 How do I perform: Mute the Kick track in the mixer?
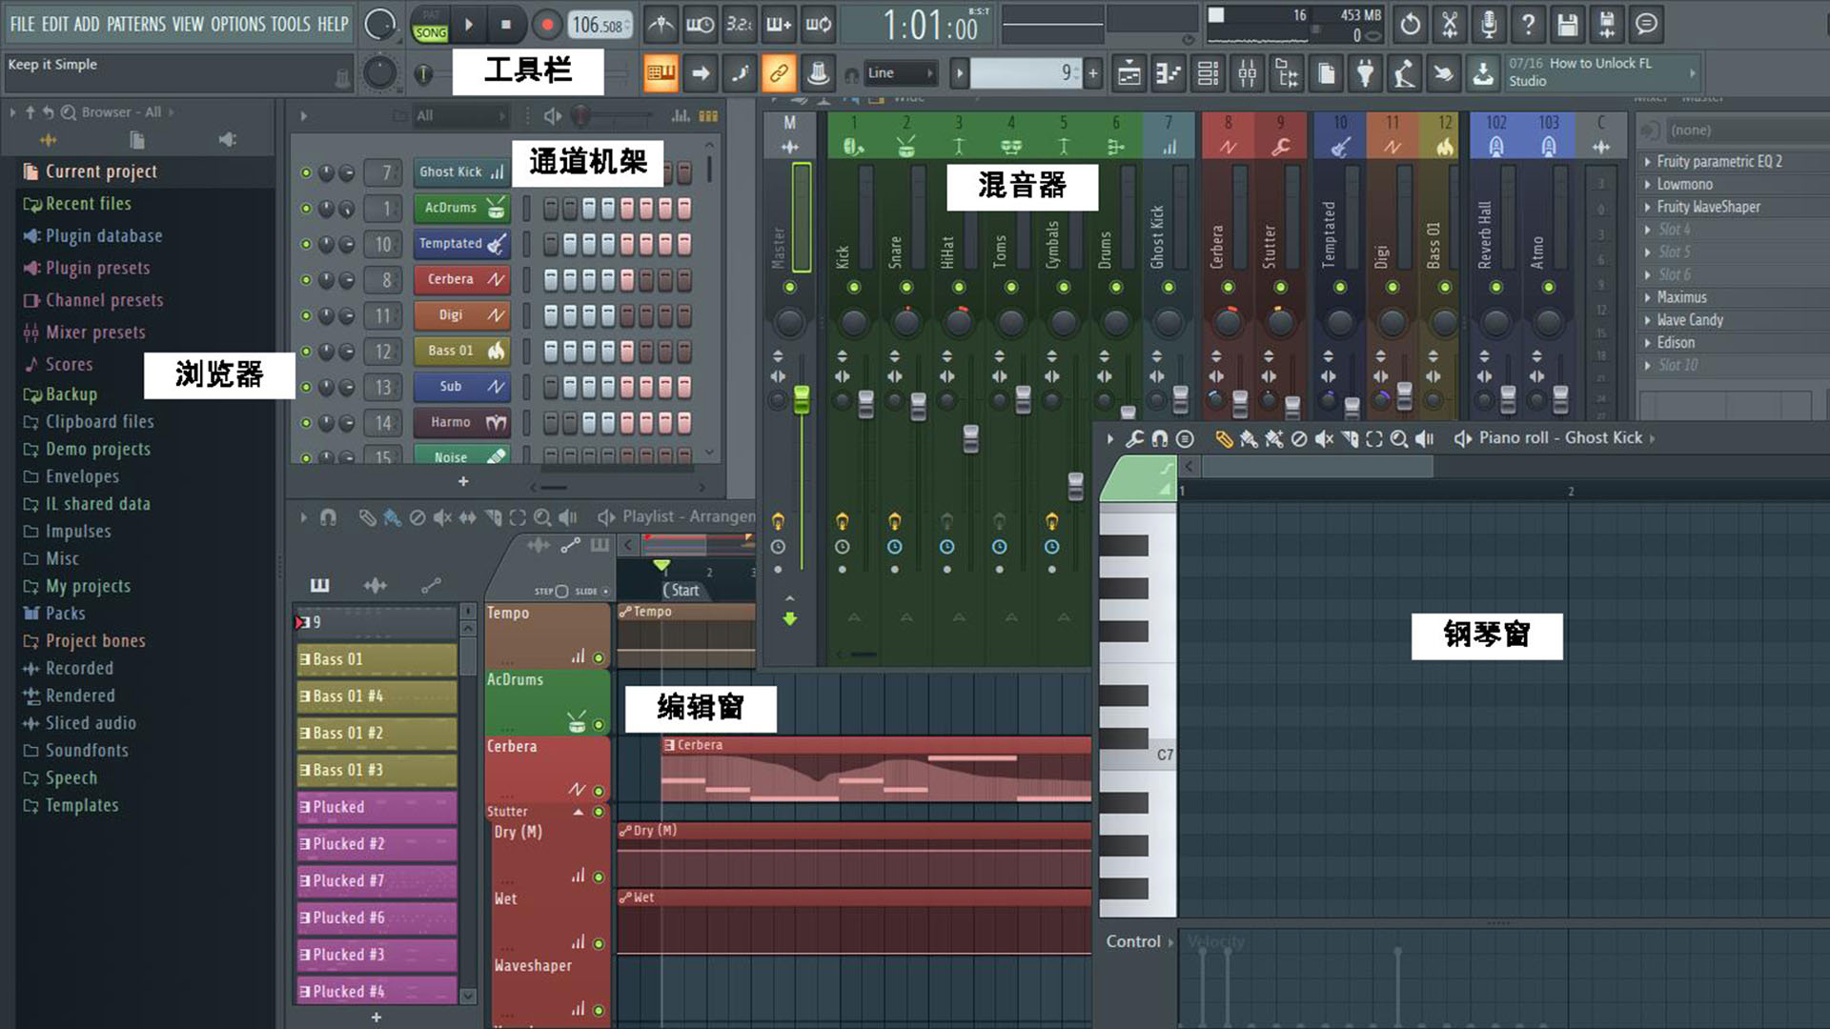point(854,288)
